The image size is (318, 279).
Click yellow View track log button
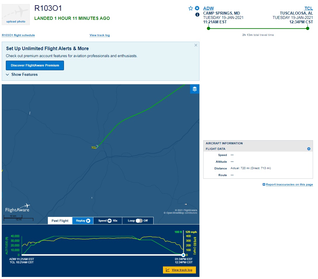(180, 270)
